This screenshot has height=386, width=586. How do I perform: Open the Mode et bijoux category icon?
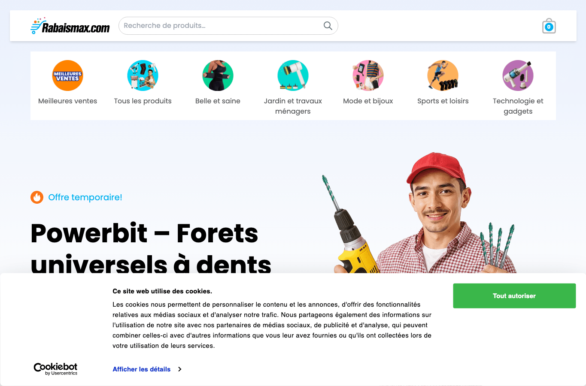point(368,75)
